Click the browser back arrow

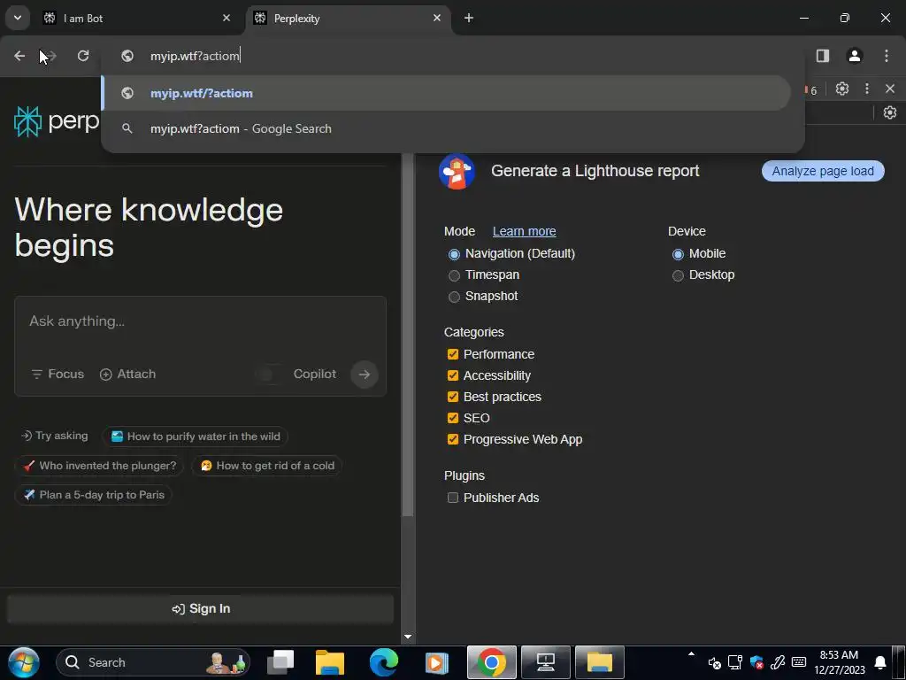click(19, 56)
